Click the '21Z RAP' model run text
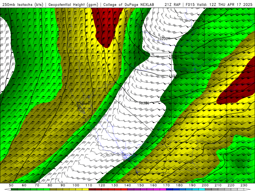The image size is (255, 191). click(x=172, y=4)
